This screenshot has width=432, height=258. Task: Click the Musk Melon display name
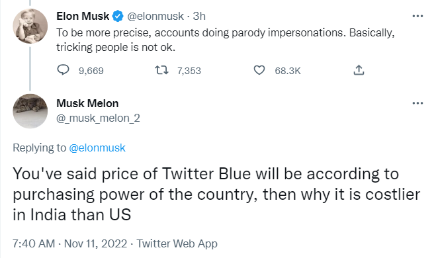pyautogui.click(x=87, y=104)
